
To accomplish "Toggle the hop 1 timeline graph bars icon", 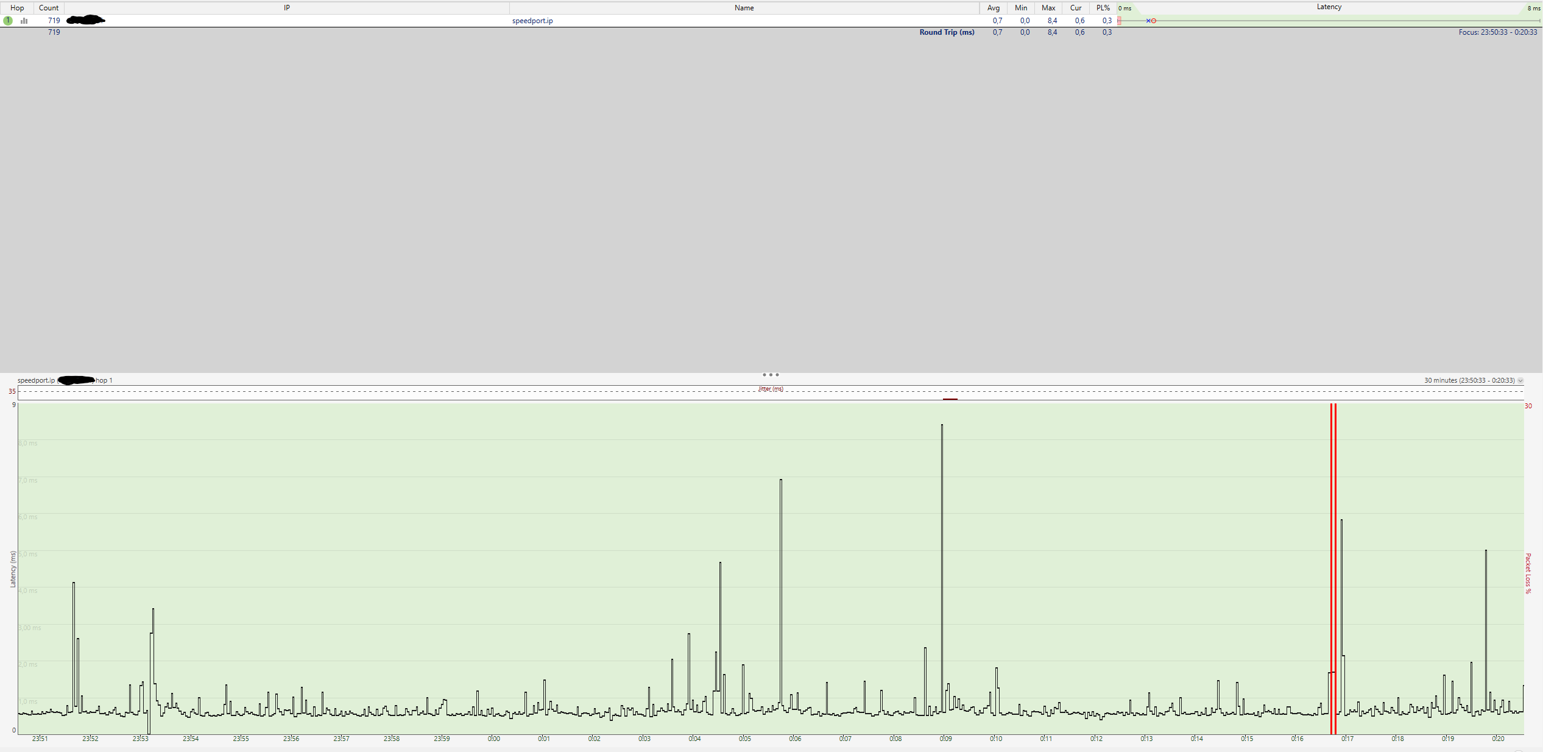I will (x=24, y=21).
